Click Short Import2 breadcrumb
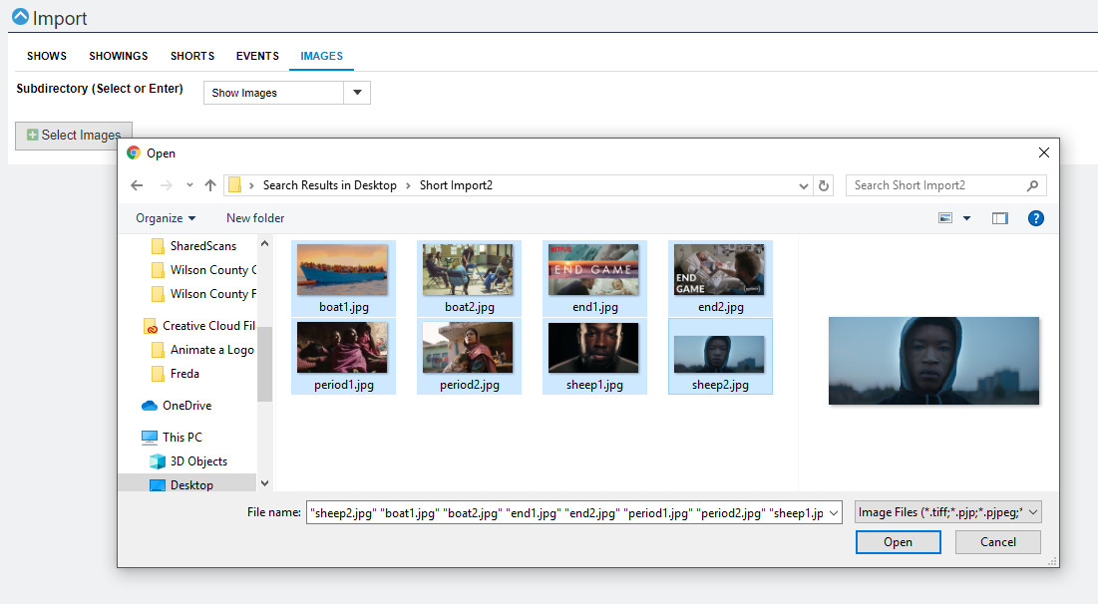 coord(456,185)
